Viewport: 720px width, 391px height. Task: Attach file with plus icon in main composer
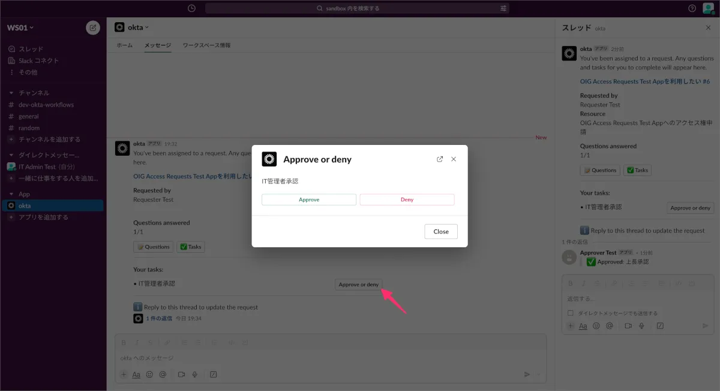pos(124,374)
